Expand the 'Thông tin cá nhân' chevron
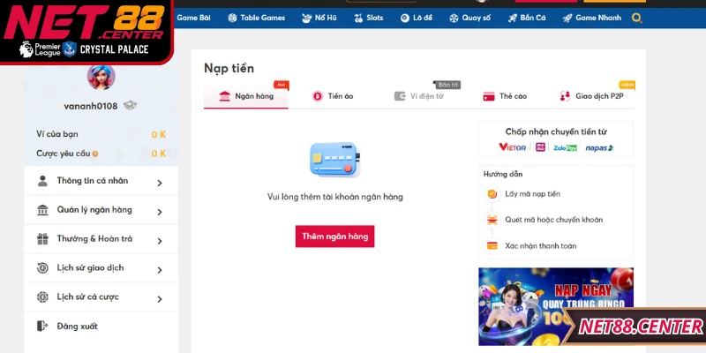The image size is (706, 353). [x=160, y=184]
